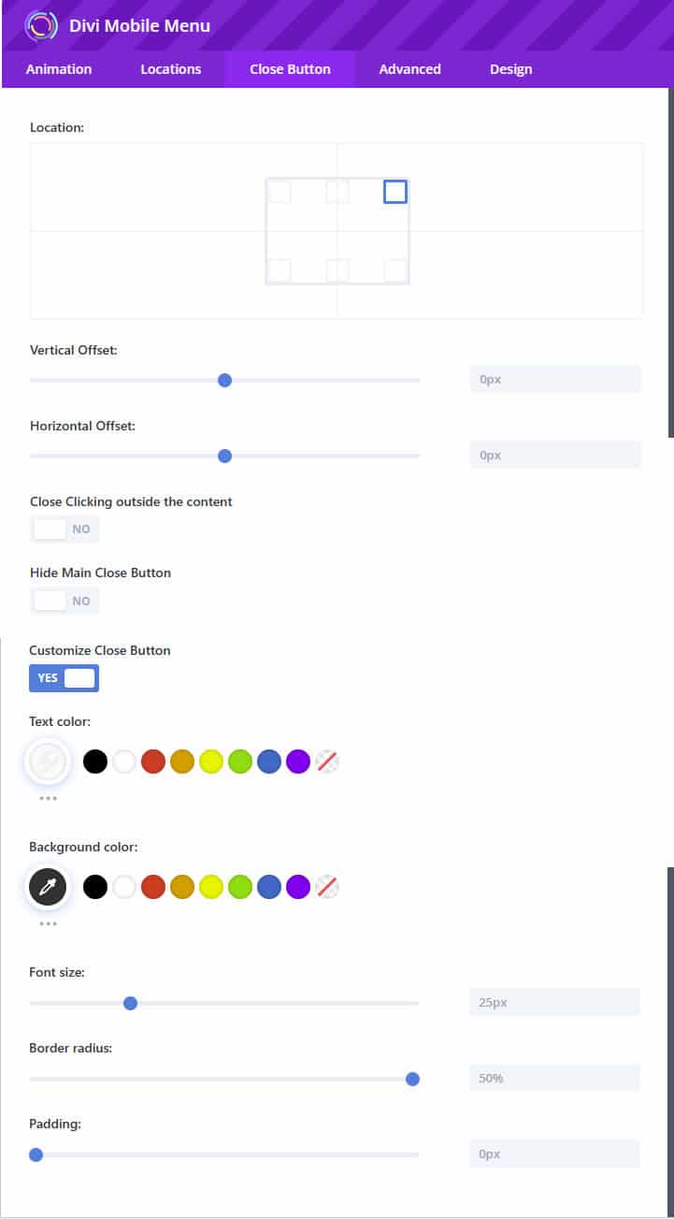Select bottom-center close button location box
Image resolution: width=674 pixels, height=1219 pixels.
[337, 271]
